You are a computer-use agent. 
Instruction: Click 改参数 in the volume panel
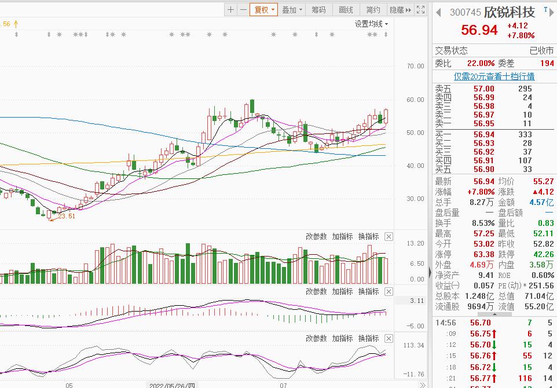click(x=316, y=236)
